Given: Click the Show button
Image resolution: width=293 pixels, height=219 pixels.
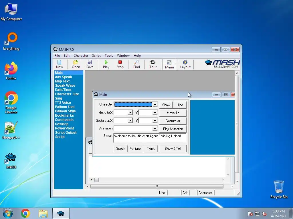Looking at the screenshot, I should [x=166, y=105].
